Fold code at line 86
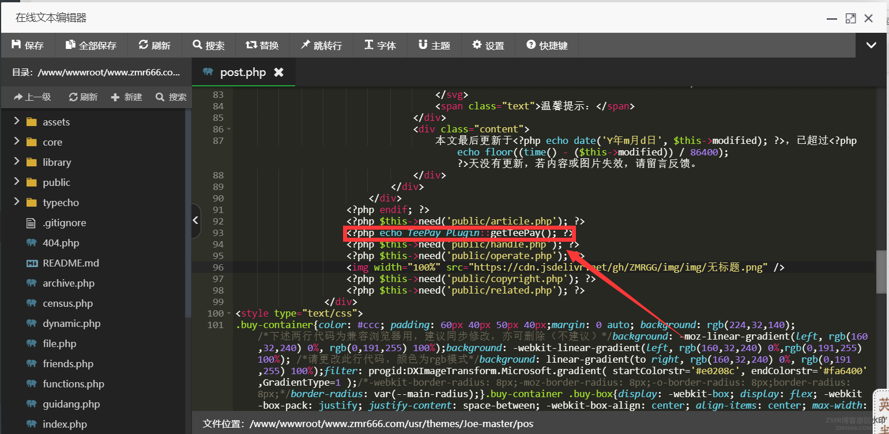This screenshot has height=434, width=889. point(229,129)
